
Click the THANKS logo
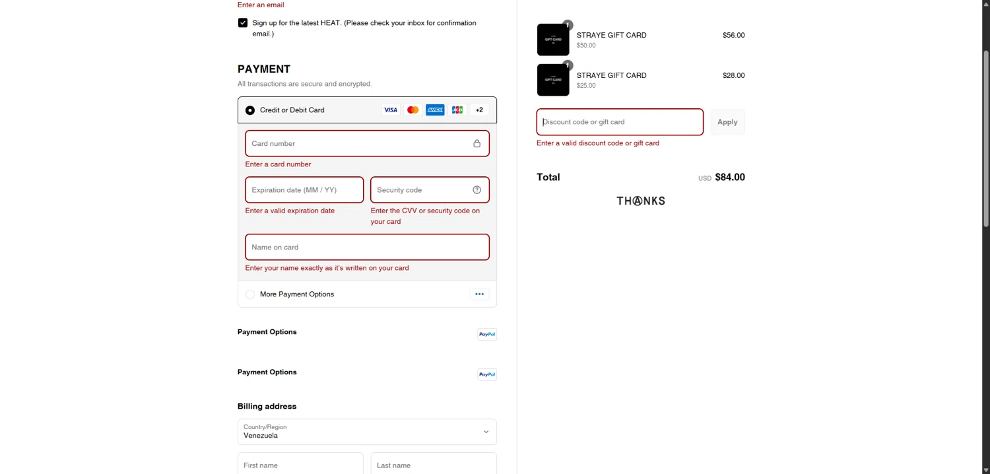(641, 201)
